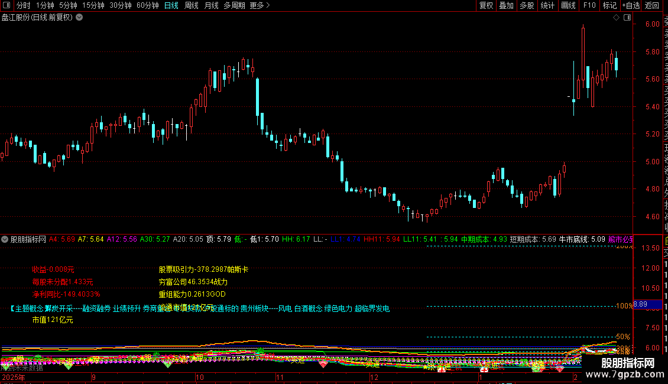Open the 统计 statistics tool

tap(547, 5)
